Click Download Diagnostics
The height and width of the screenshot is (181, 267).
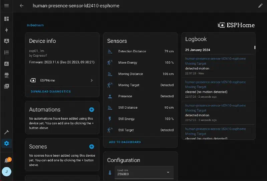(51, 92)
